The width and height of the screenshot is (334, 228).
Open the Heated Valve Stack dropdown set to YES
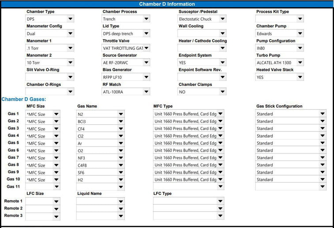click(x=279, y=77)
